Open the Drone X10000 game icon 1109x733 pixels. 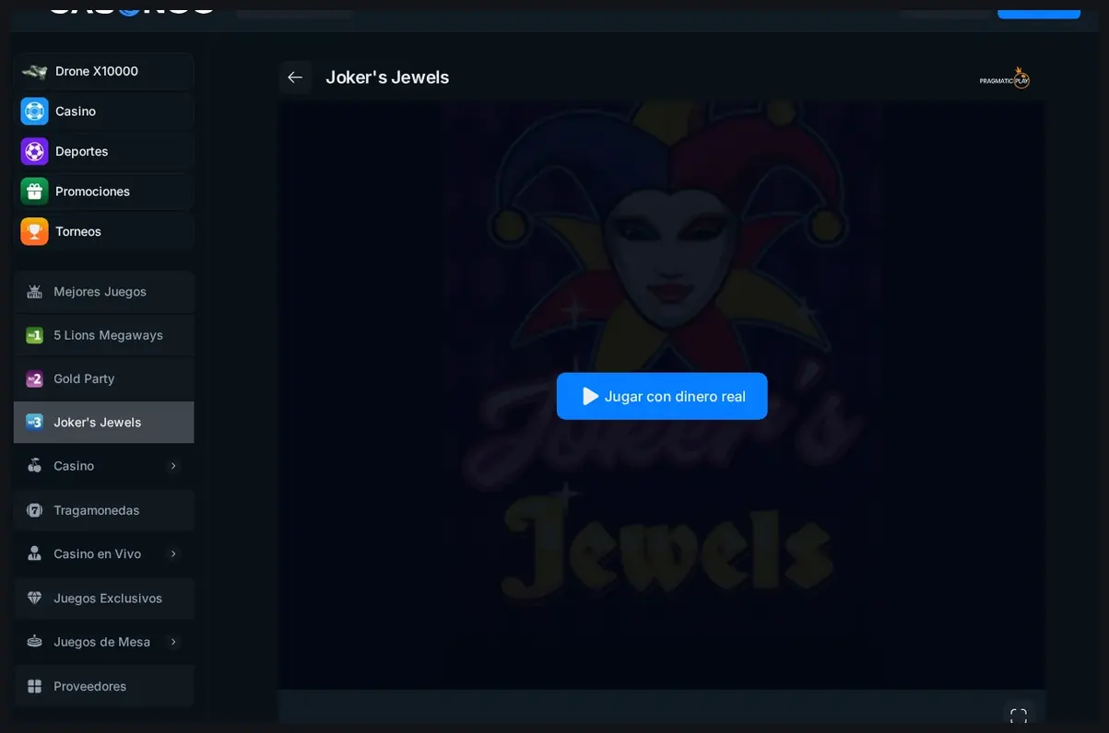click(34, 71)
